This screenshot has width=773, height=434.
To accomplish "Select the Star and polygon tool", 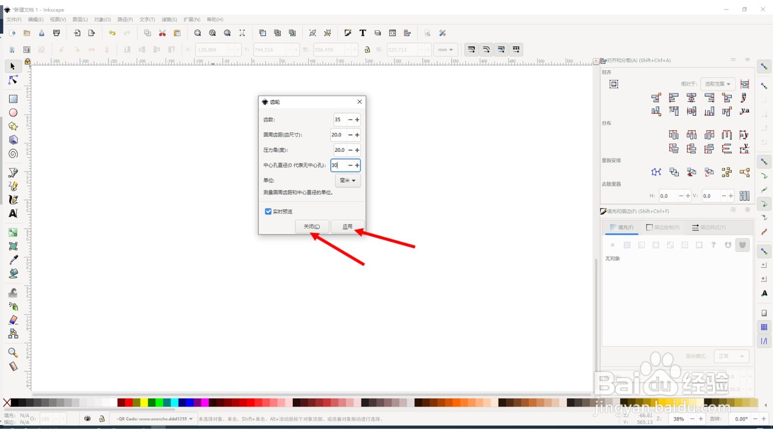I will (x=13, y=126).
